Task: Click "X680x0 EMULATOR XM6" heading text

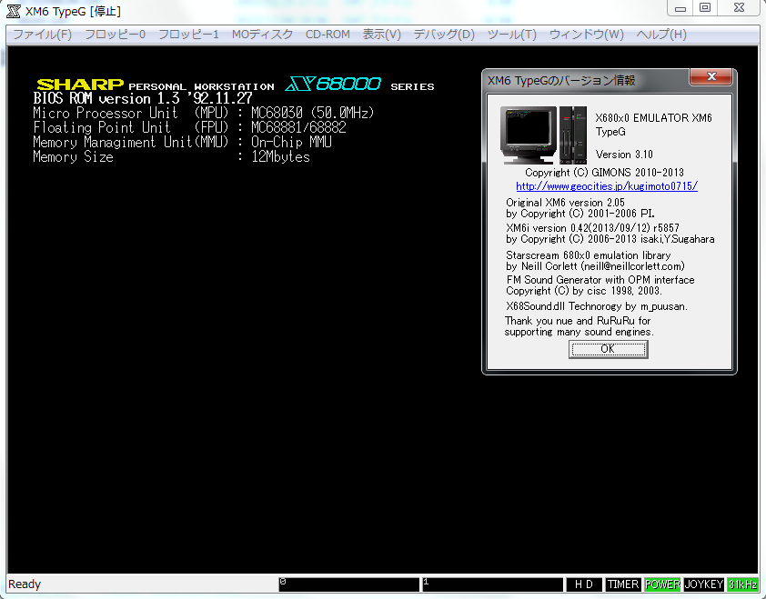Action: [x=653, y=117]
